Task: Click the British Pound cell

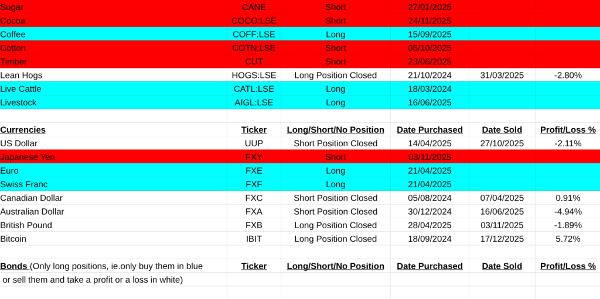Action: point(26,225)
